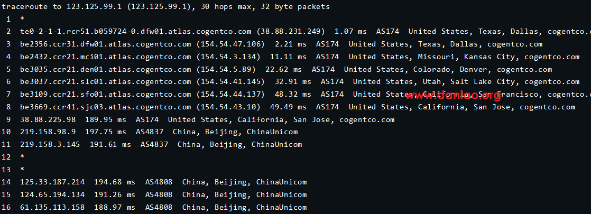This screenshot has height=214, width=591.
Task: Click IP 124.65.194.134 on hop 15
Action: (52, 195)
